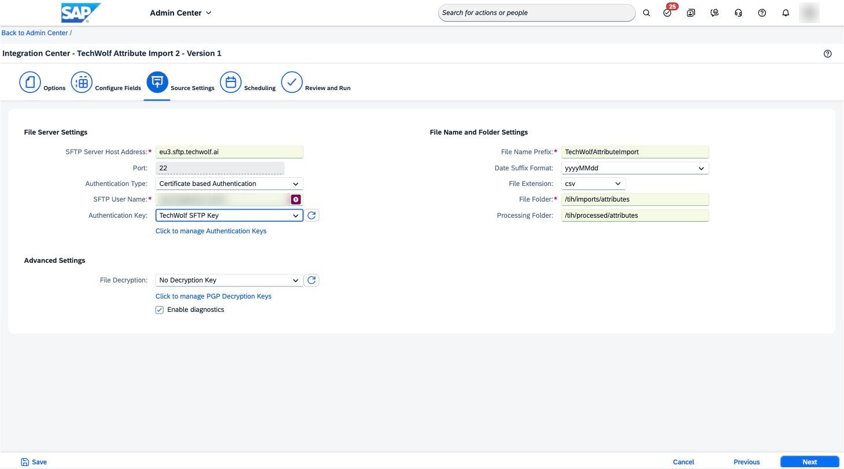Click the Port field
The image size is (844, 469).
click(220, 168)
